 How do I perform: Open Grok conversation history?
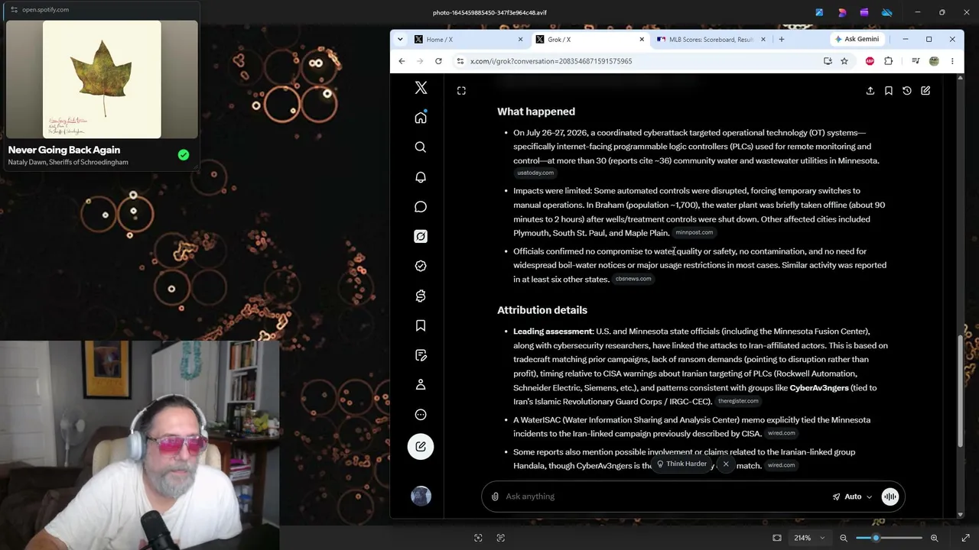[907, 91]
